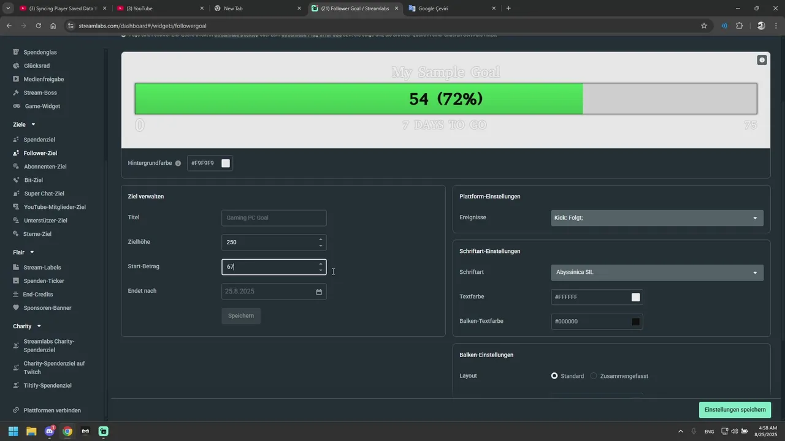Screen dimensions: 785x441
Task: Switch to the New Tab tab
Action: click(256, 9)
